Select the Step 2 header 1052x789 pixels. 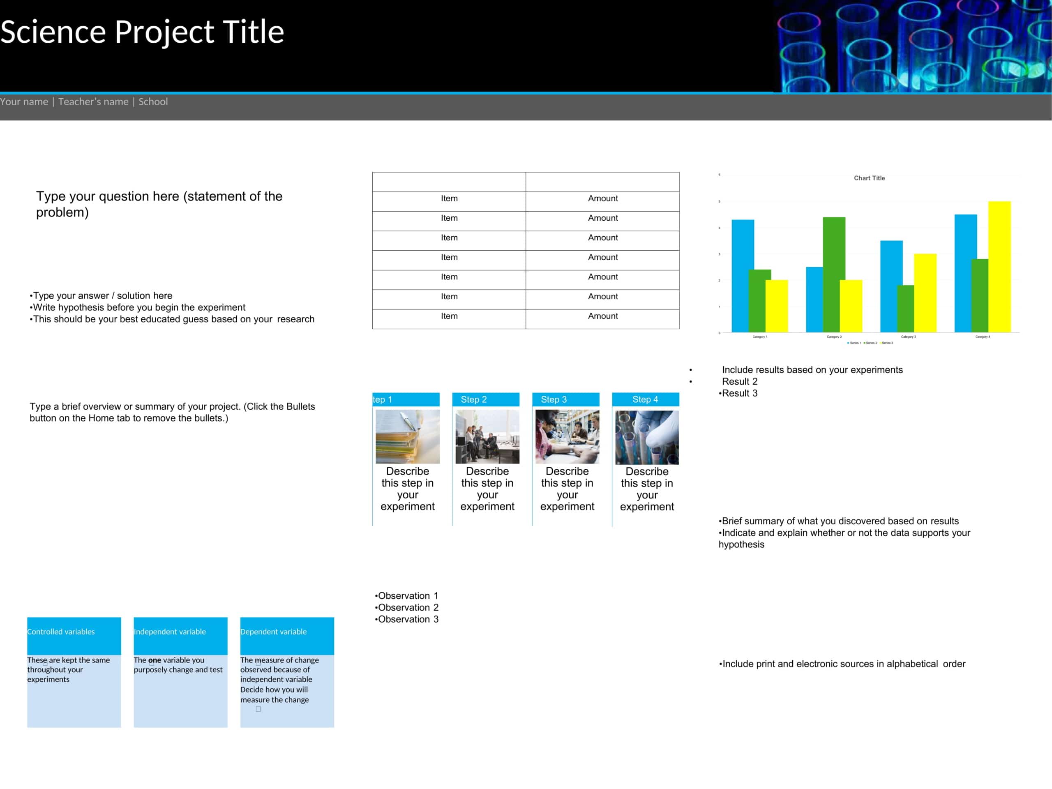click(x=486, y=399)
